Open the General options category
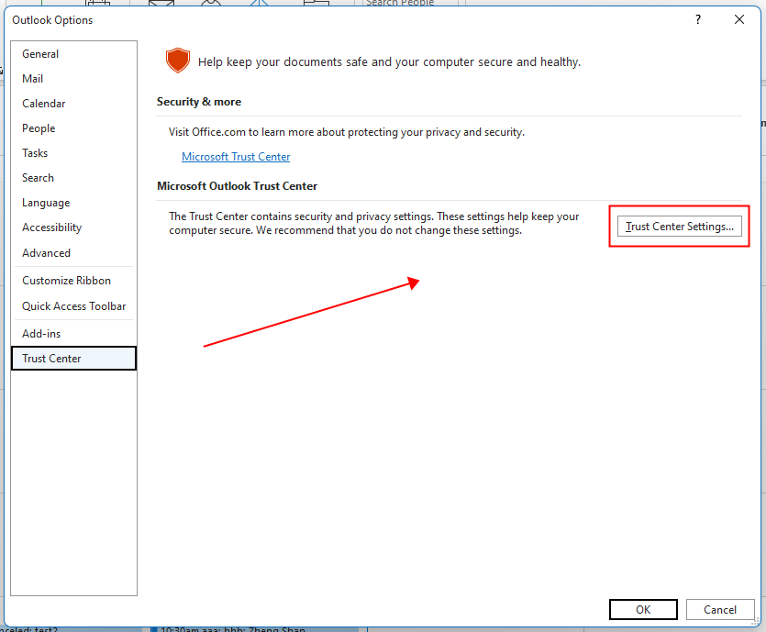 [x=40, y=54]
